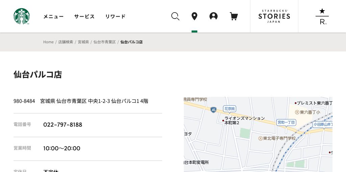Image resolution: width=346 pixels, height=172 pixels.
Task: Click phone number 022-797-8188
Action: coord(63,125)
